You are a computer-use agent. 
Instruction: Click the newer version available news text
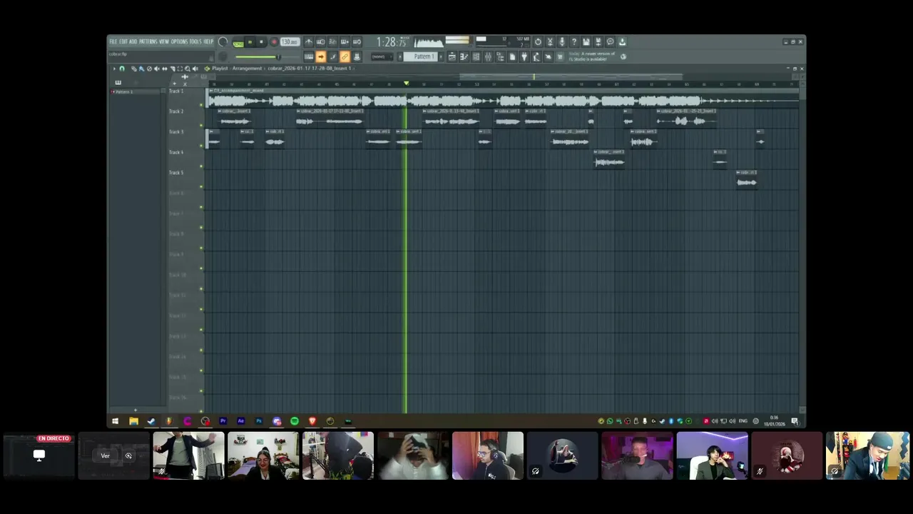pyautogui.click(x=591, y=56)
